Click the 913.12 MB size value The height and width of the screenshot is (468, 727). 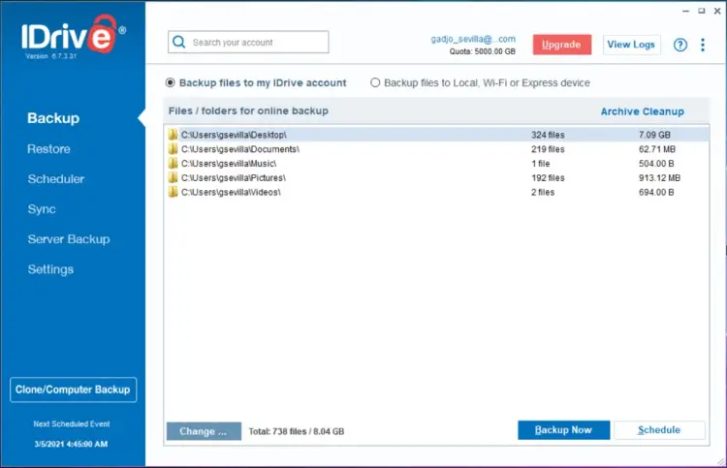659,178
